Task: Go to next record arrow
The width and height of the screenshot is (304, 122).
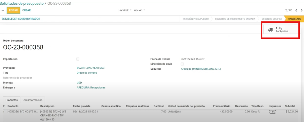Action: (301, 10)
